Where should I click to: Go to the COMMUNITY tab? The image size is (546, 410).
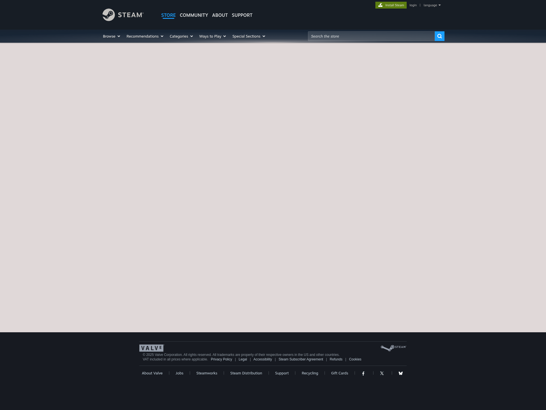tap(194, 15)
